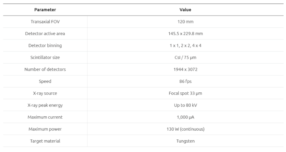This screenshot has height=152, width=286.
Task: Click the Parameter column header
Action: click(45, 9)
